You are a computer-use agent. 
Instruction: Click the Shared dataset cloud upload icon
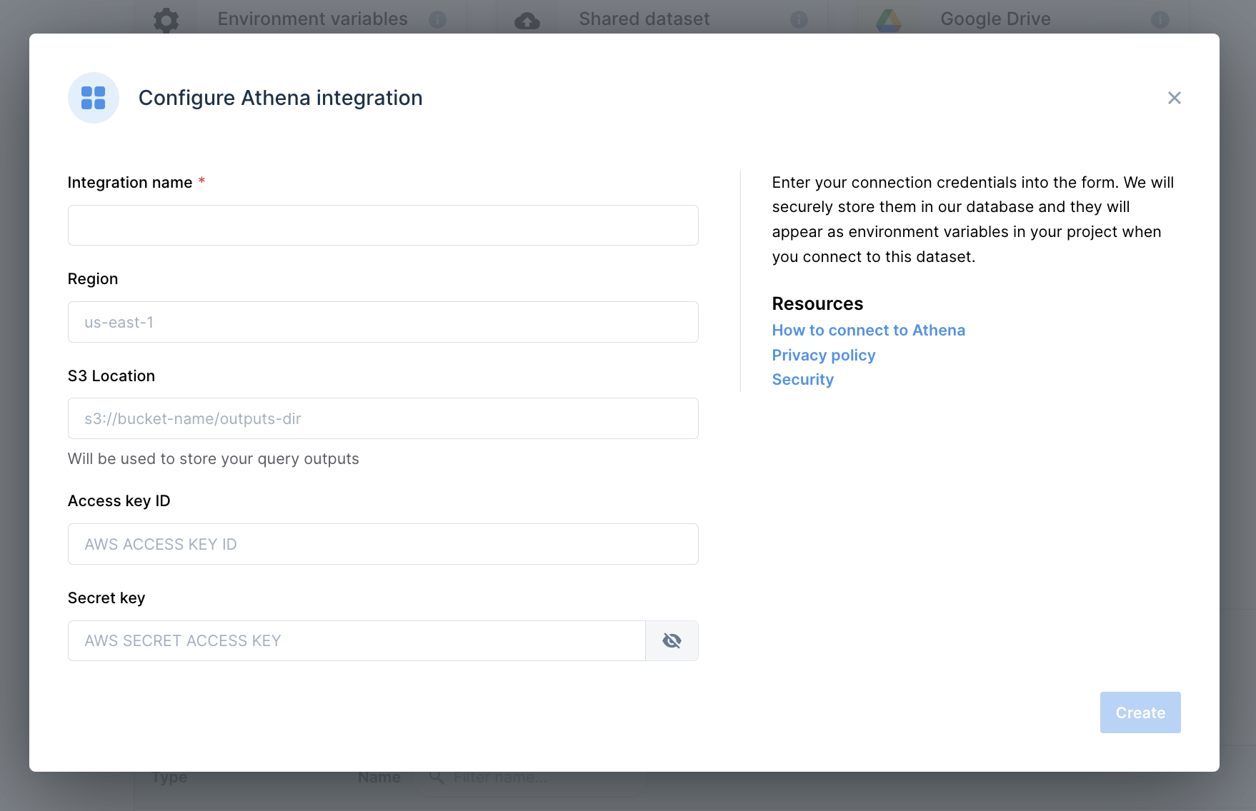pyautogui.click(x=527, y=21)
